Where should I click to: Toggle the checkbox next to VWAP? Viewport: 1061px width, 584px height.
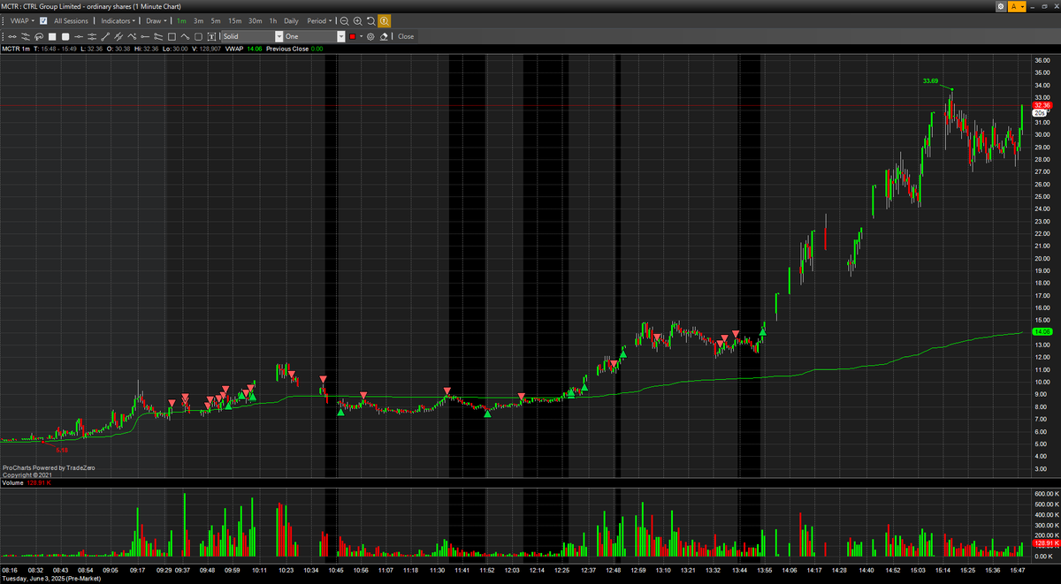[43, 20]
